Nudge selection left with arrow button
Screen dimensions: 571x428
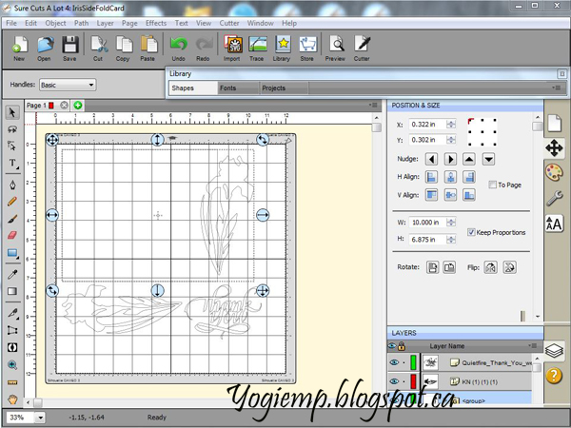433,159
